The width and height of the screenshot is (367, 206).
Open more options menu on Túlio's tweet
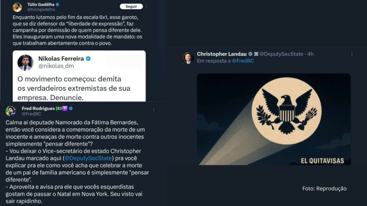147,6
